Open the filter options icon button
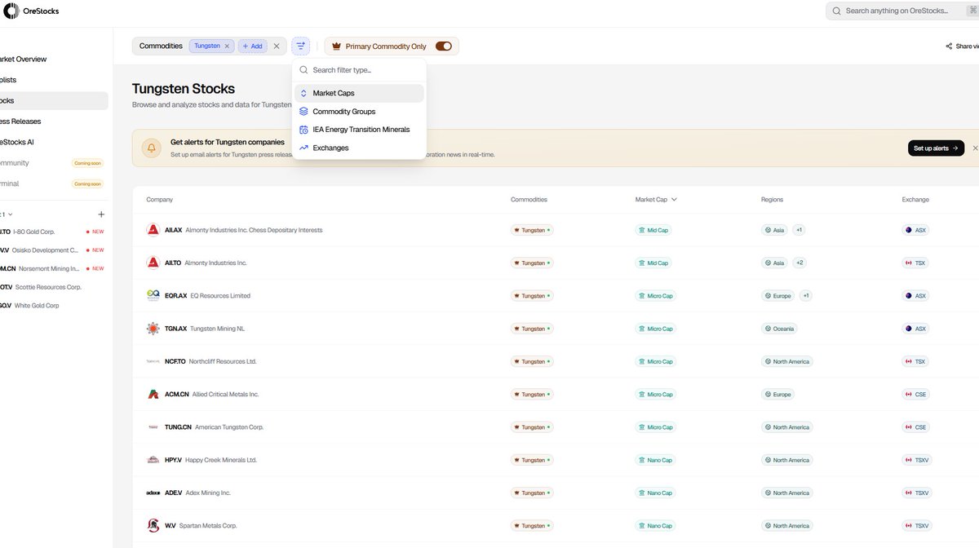The image size is (979, 548). 301,46
